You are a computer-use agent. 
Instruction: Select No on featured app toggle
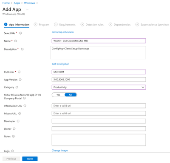tap(71, 95)
